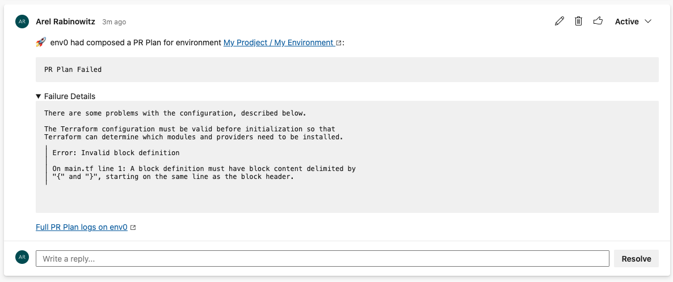Focus the Write a reply input field
The width and height of the screenshot is (673, 282).
(x=322, y=258)
